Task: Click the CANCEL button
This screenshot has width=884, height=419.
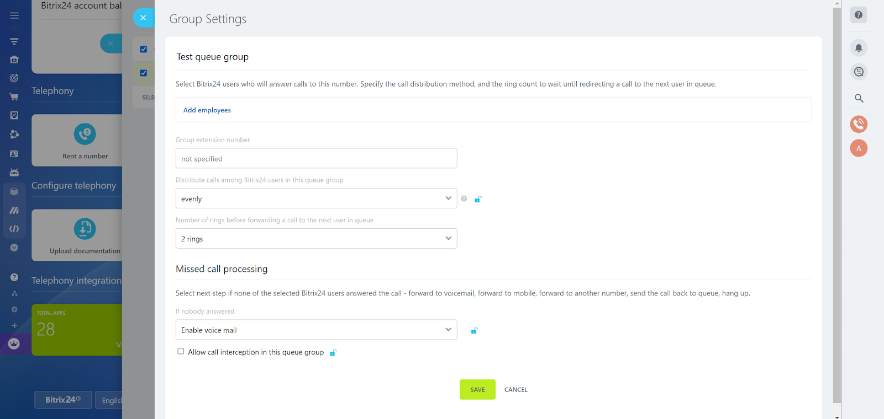Action: coord(515,390)
